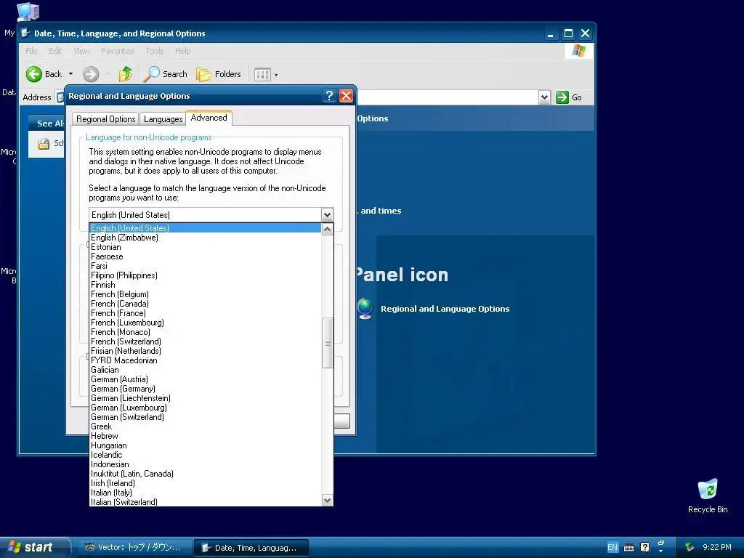Click the system tray network icon
This screenshot has height=558, width=744.
tap(690, 547)
